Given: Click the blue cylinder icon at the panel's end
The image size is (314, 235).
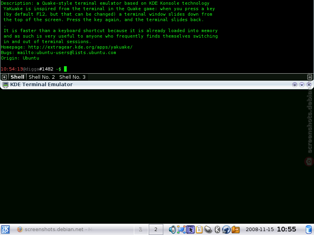Looking at the screenshot, I should pyautogui.click(x=309, y=230).
